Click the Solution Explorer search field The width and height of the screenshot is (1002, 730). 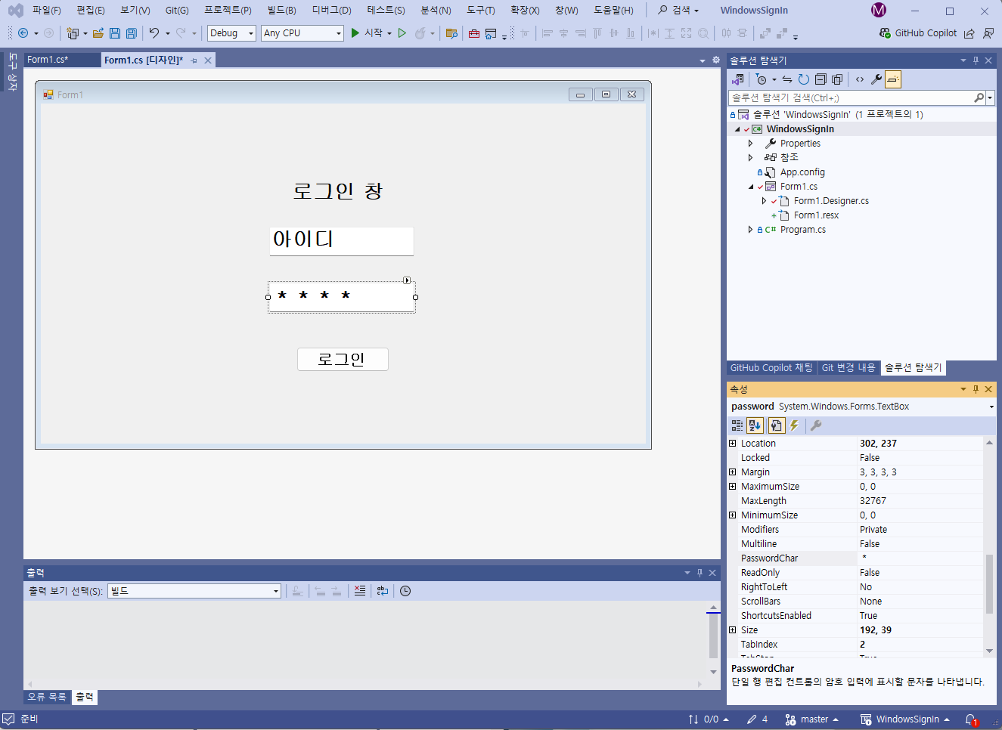[851, 97]
